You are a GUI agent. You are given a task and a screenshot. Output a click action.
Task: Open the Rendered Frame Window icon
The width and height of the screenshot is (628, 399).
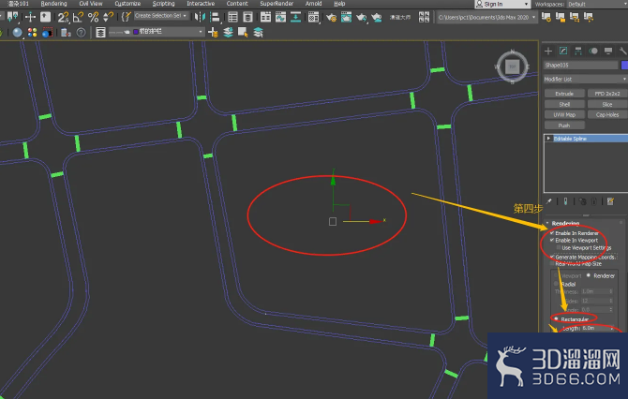coord(346,17)
